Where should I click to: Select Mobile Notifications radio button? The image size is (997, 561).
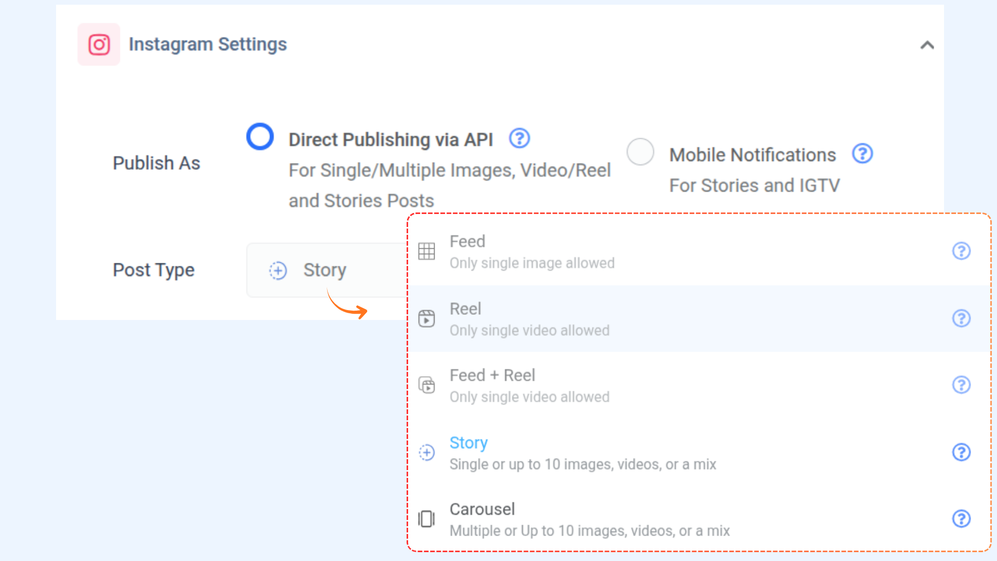[x=640, y=152]
